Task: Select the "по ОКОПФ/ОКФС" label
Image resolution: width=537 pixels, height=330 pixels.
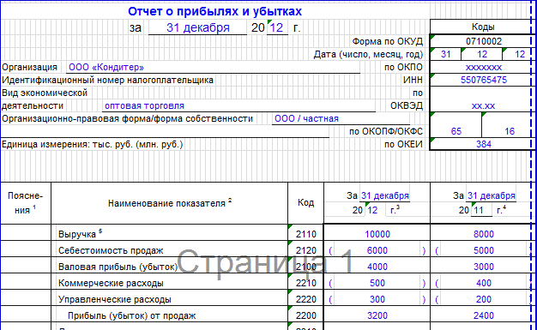Action: (386, 131)
